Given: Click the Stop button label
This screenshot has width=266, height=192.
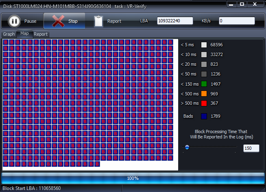Looking at the screenshot, I should [73, 21].
